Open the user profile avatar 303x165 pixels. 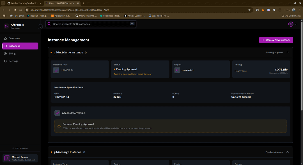(291, 24)
